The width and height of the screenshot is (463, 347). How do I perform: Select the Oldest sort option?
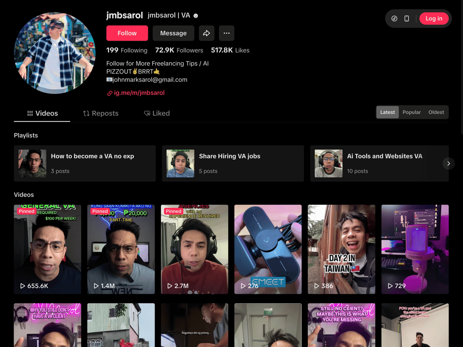[436, 112]
